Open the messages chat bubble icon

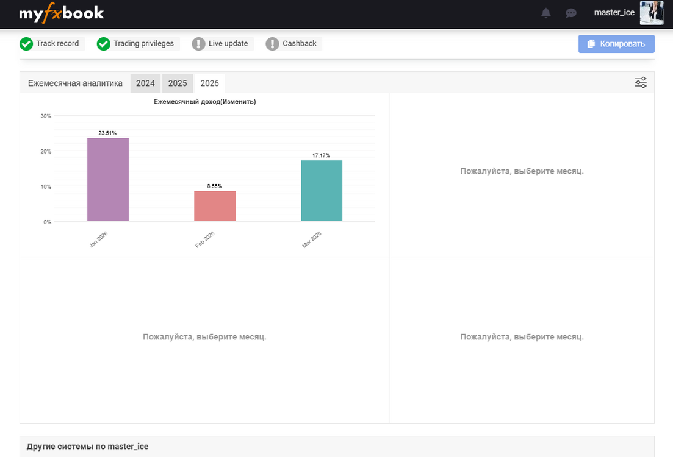pos(571,13)
